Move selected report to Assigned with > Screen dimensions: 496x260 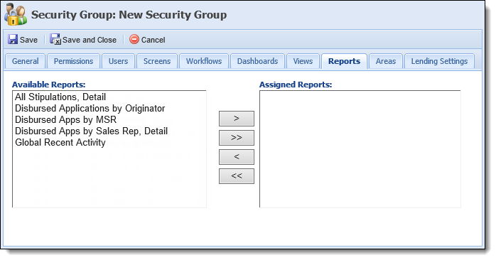(237, 119)
